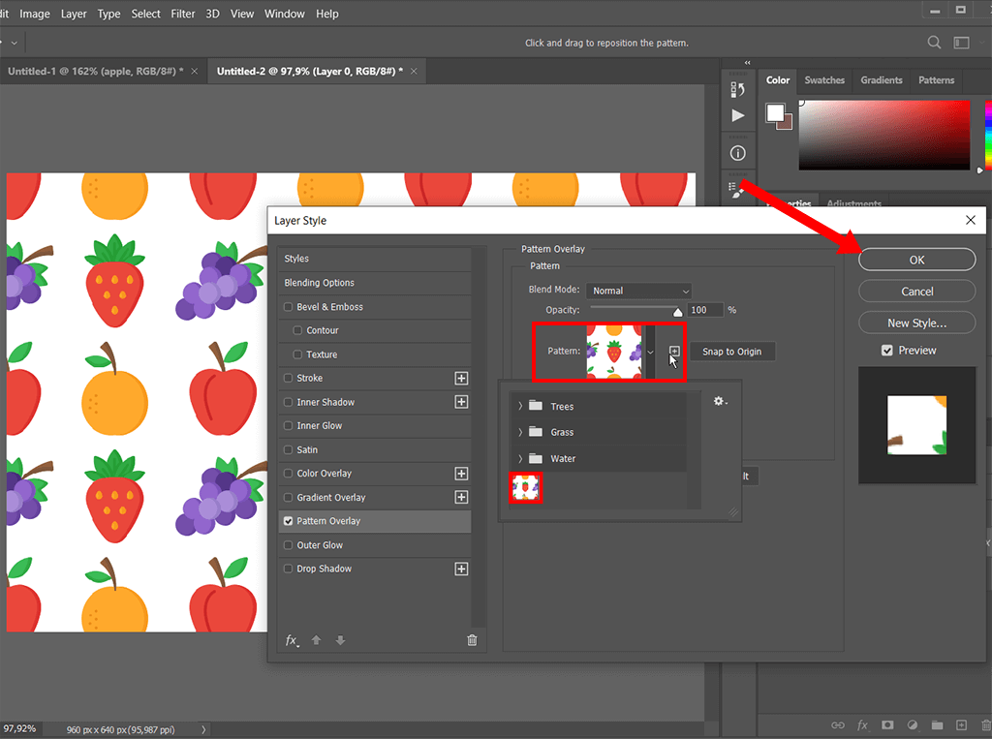Create new pattern preset icon
This screenshot has height=739, width=992.
(674, 352)
